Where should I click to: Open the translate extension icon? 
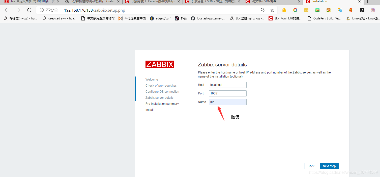coord(340,10)
